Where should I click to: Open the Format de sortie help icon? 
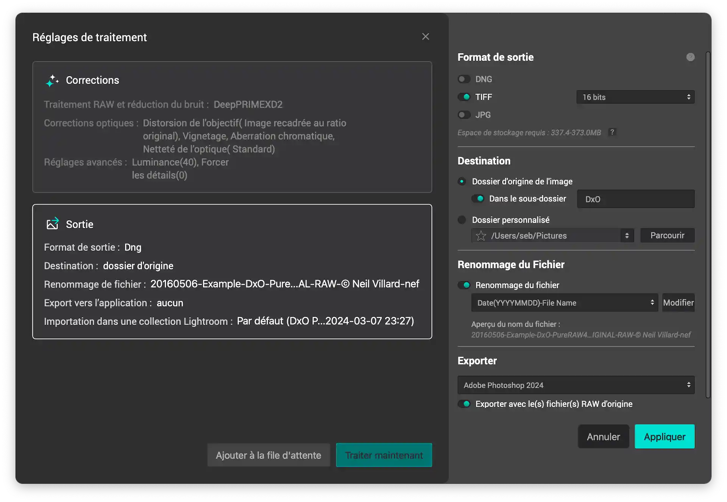click(690, 57)
